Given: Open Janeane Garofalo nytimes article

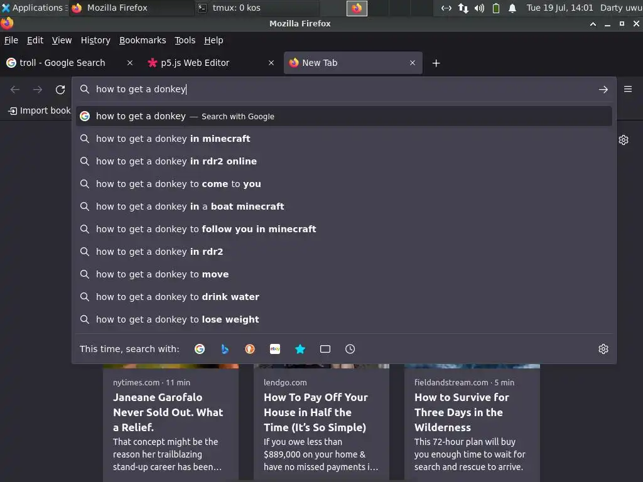Looking at the screenshot, I should 171,422.
